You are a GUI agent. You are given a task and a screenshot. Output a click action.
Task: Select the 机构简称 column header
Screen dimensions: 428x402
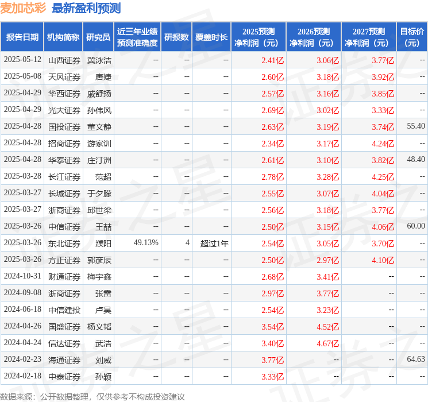(x=63, y=37)
